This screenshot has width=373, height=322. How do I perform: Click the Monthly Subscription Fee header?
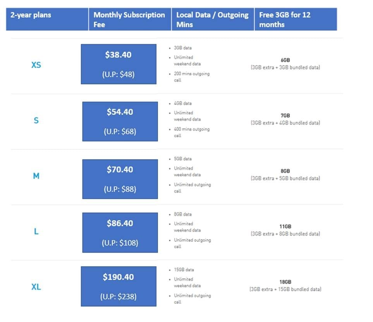pyautogui.click(x=129, y=19)
